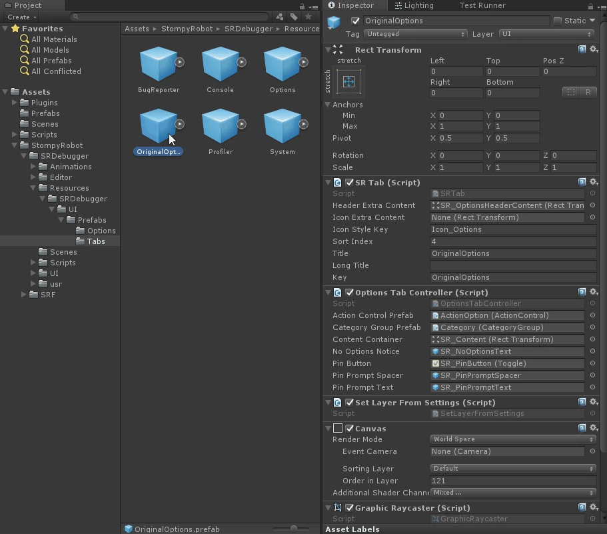Switch to the Lighting tab
Screen dimensions: 607x534
[414, 5]
